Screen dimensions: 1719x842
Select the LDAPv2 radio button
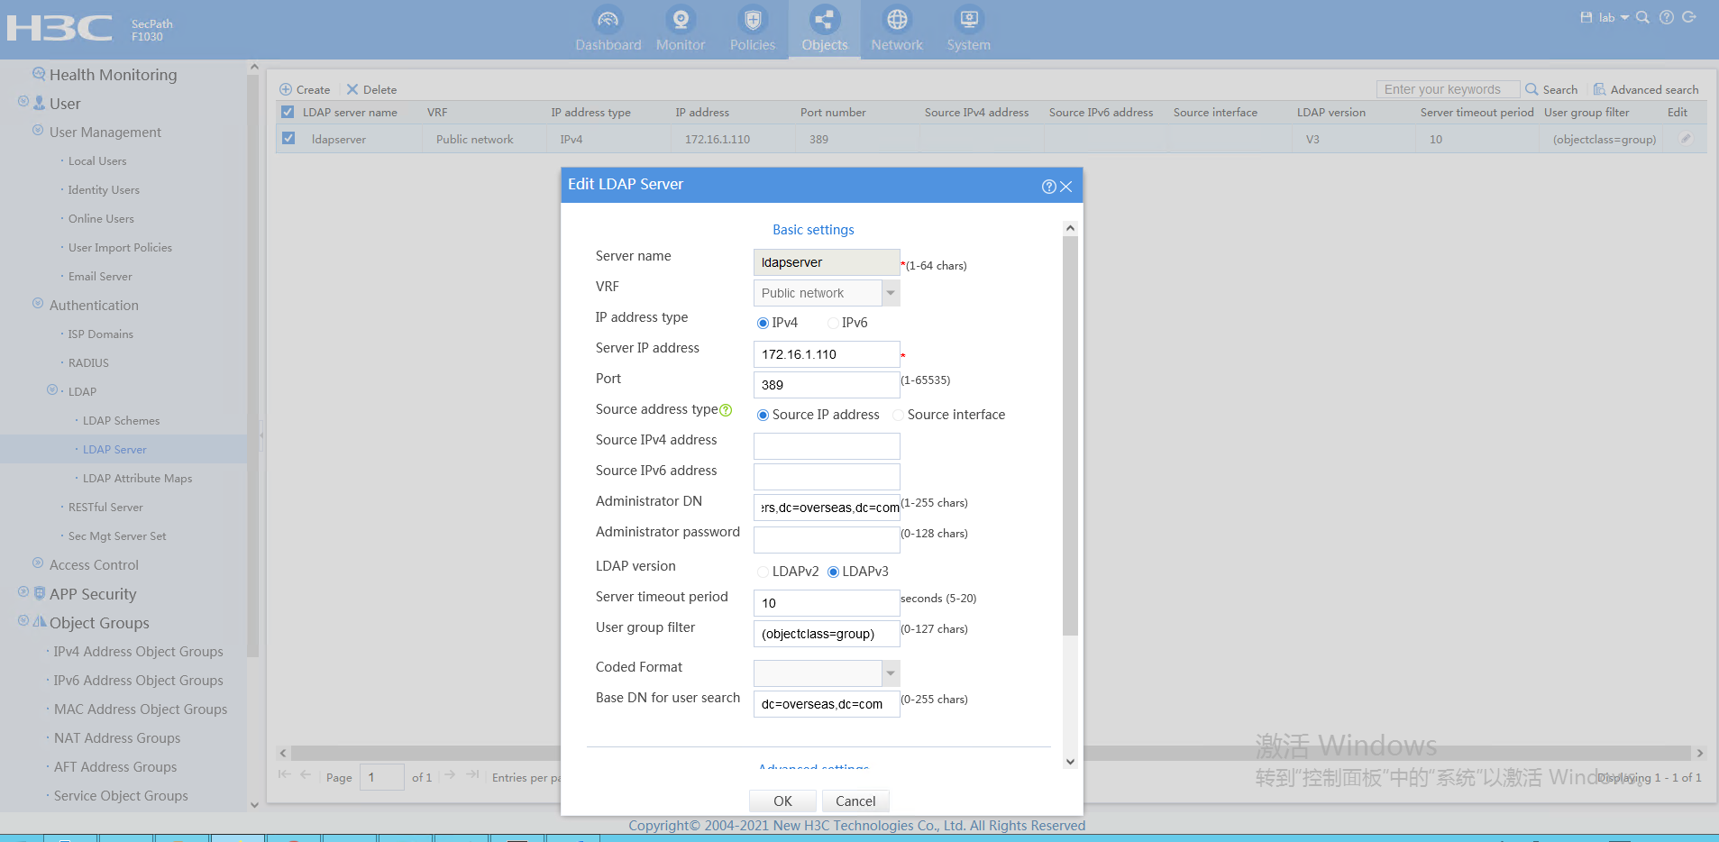point(763,572)
